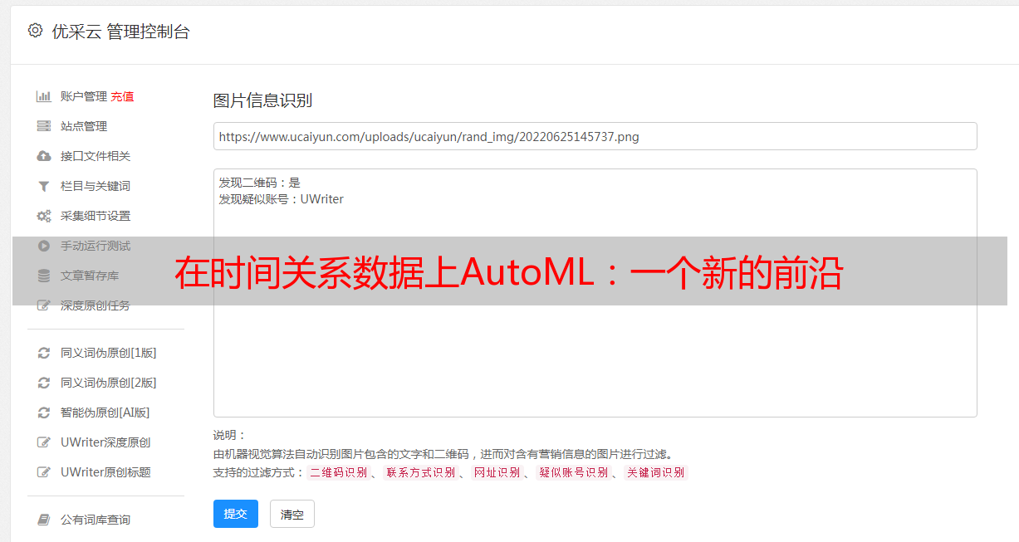Click the image URL input field
The height and width of the screenshot is (542, 1019).
point(595,136)
